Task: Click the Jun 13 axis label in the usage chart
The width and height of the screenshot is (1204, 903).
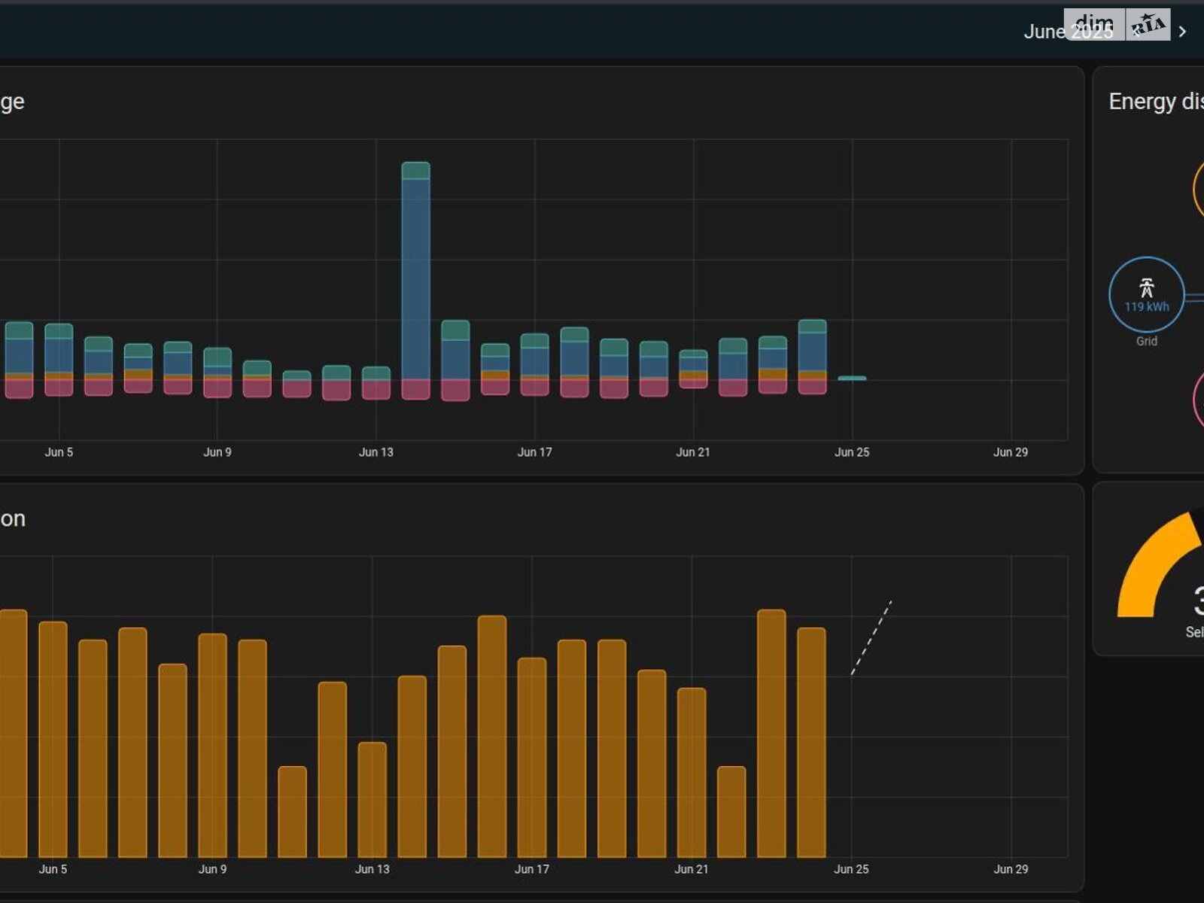Action: (x=376, y=452)
